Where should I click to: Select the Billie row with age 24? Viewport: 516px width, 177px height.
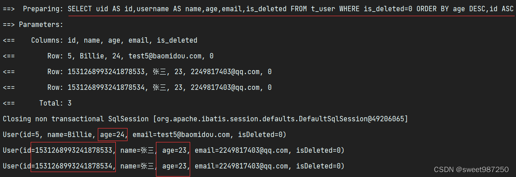tap(108, 56)
